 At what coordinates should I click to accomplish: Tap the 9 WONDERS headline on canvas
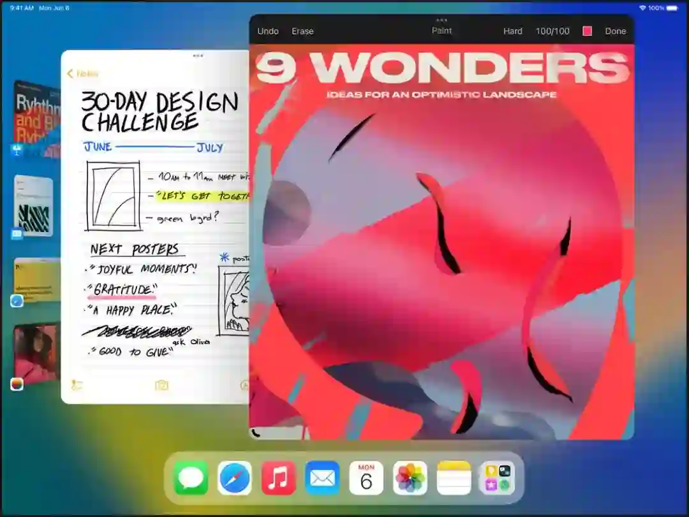[443, 68]
